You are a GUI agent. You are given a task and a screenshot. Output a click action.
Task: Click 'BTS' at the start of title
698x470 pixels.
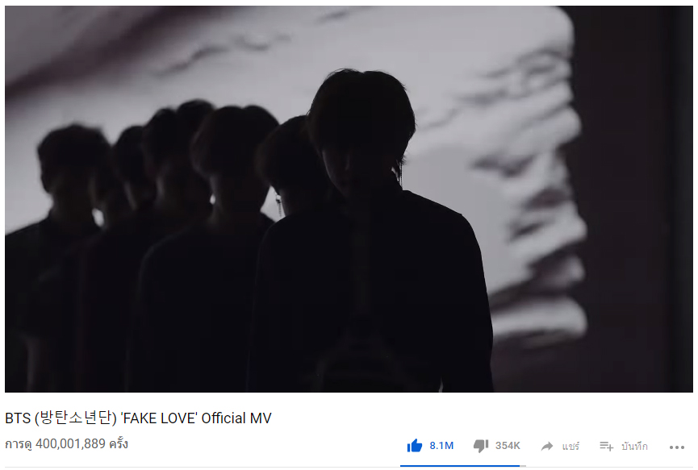18,418
